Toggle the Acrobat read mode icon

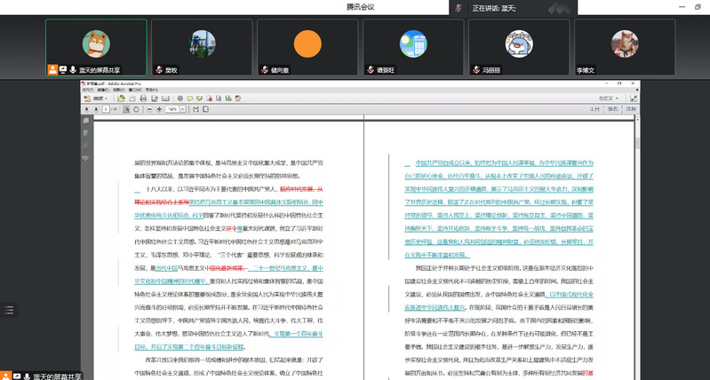[x=634, y=98]
